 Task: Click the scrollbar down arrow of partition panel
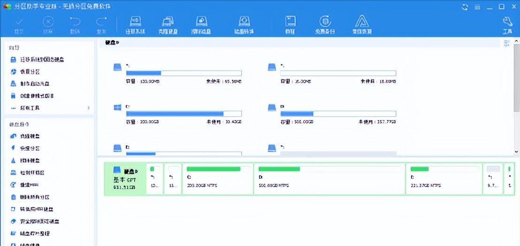(516, 152)
